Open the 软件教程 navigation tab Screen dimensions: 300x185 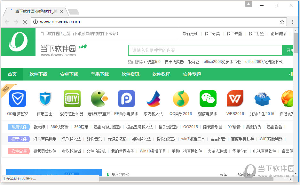pyautogui.click(x=161, y=74)
